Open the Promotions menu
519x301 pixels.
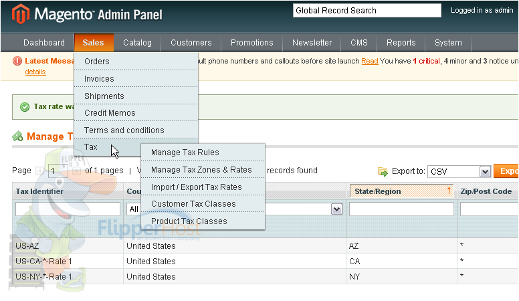[252, 43]
